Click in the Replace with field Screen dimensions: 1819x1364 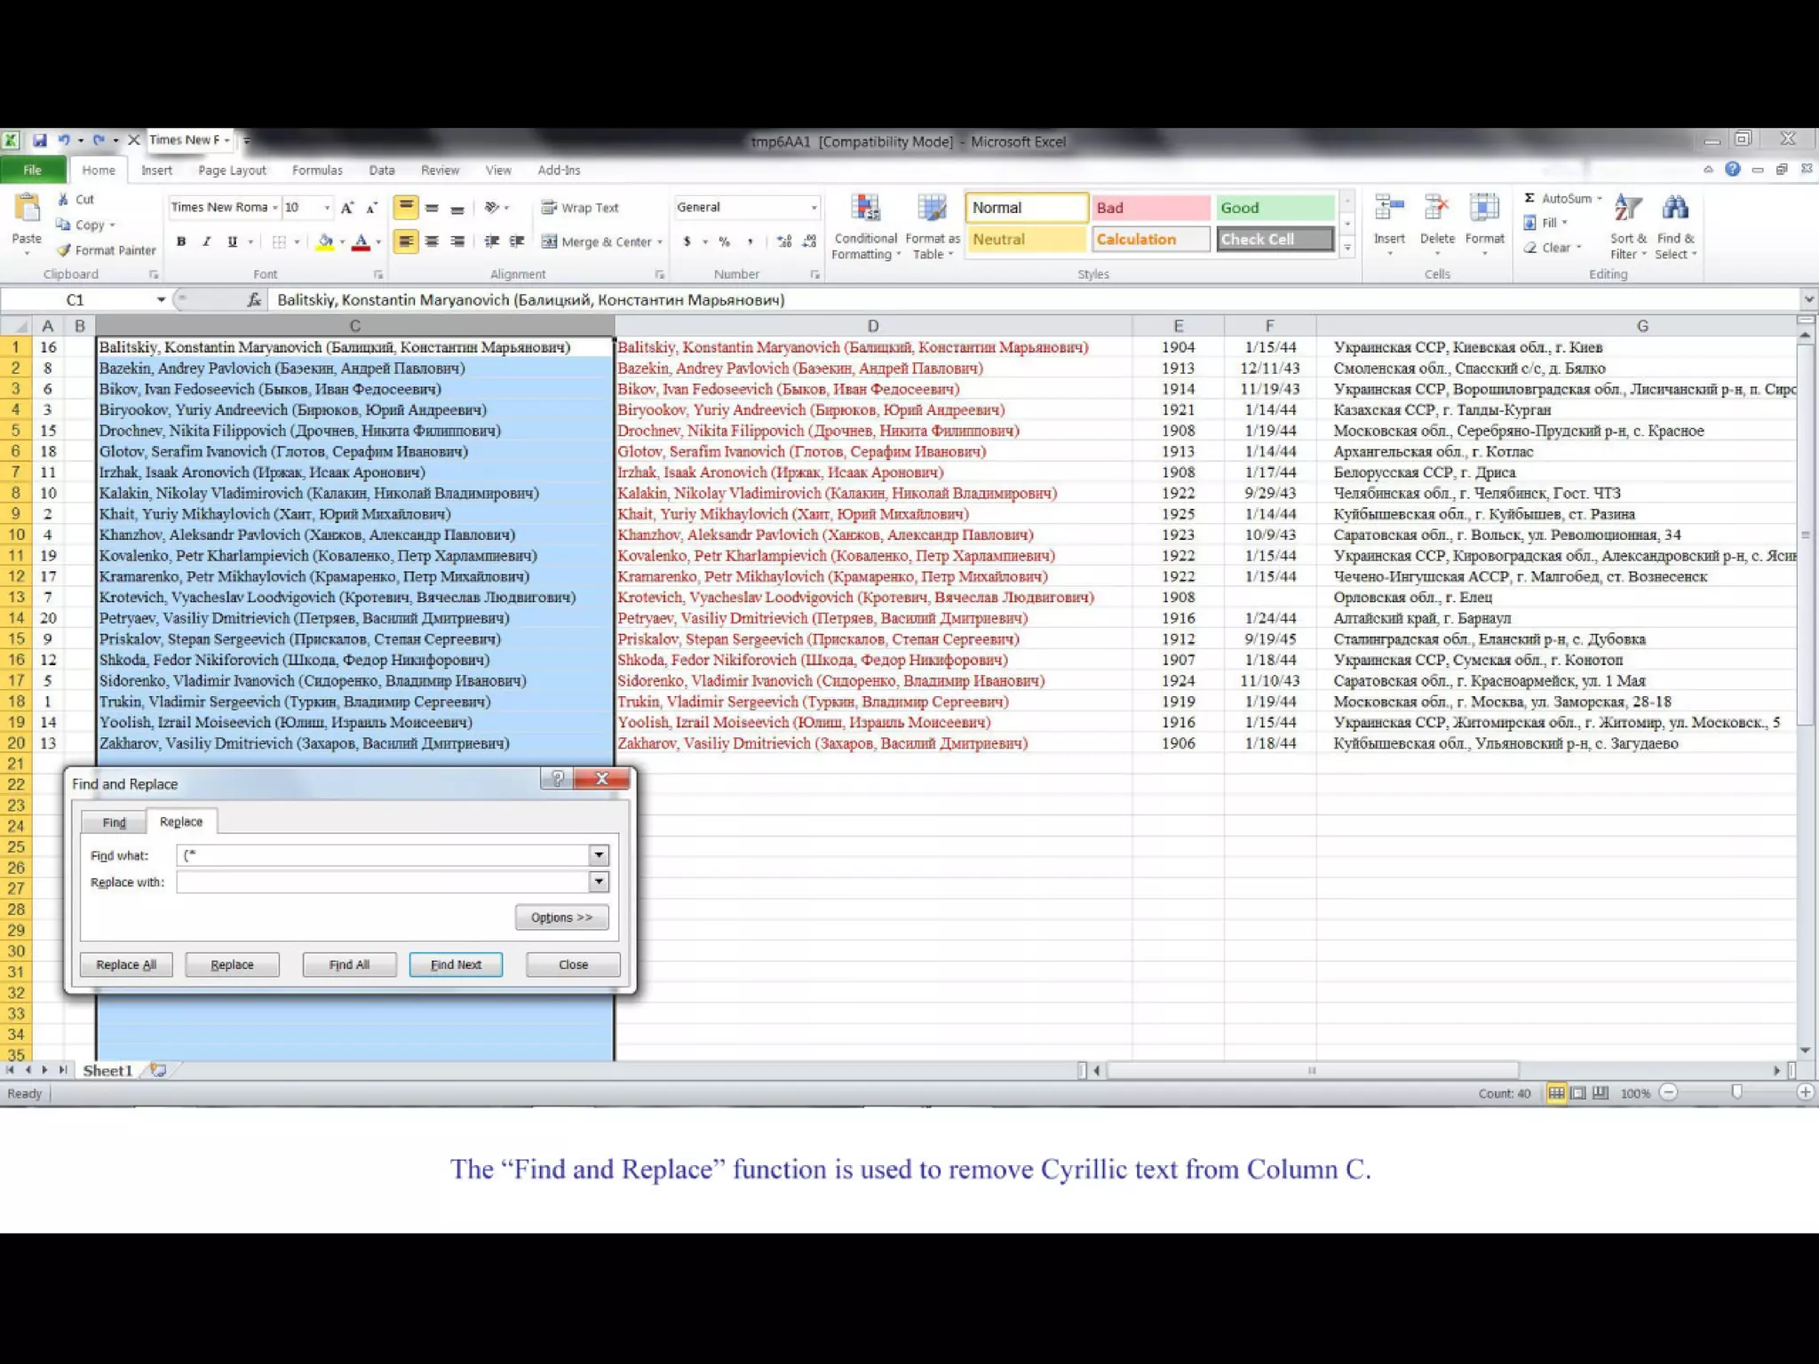click(383, 882)
